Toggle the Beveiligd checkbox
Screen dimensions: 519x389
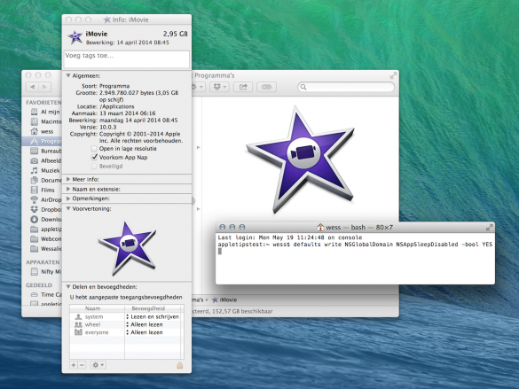[x=94, y=166]
